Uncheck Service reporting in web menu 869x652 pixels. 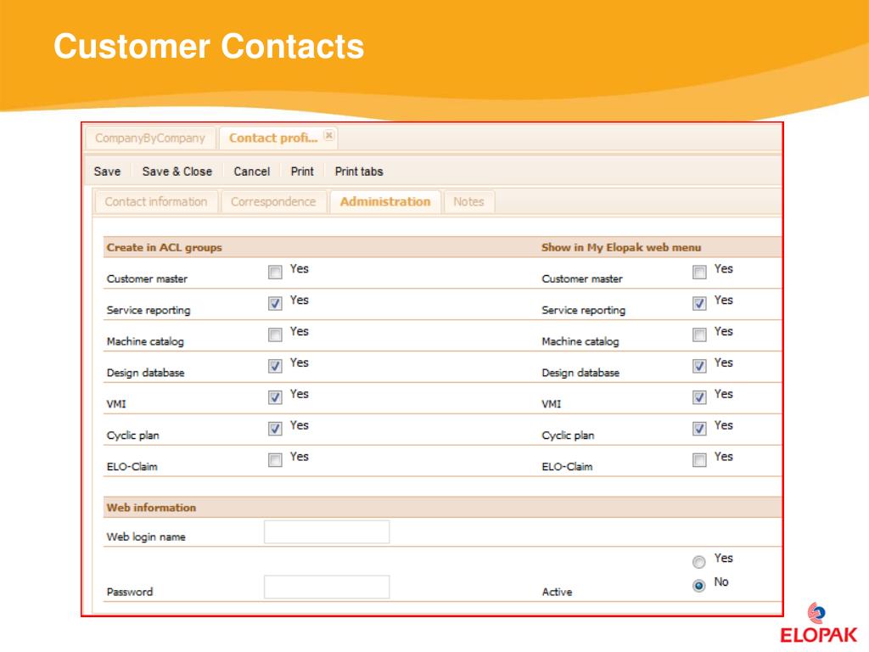pos(699,303)
